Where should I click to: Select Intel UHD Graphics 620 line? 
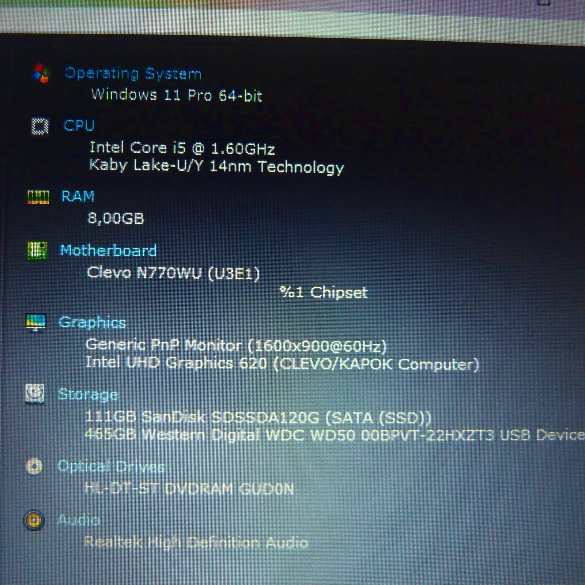click(282, 363)
